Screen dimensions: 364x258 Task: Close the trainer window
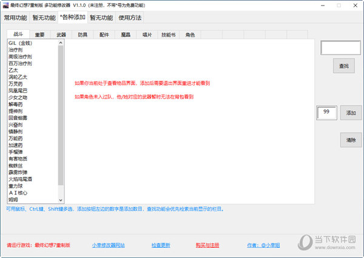coord(355,5)
